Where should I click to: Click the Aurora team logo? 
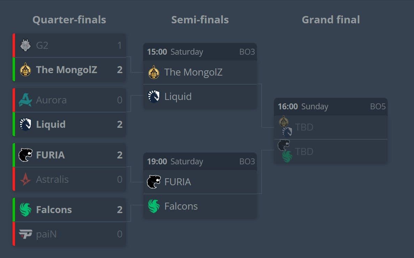25,100
